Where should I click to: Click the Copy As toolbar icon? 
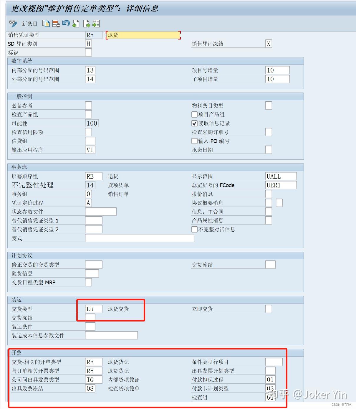pyautogui.click(x=46, y=24)
